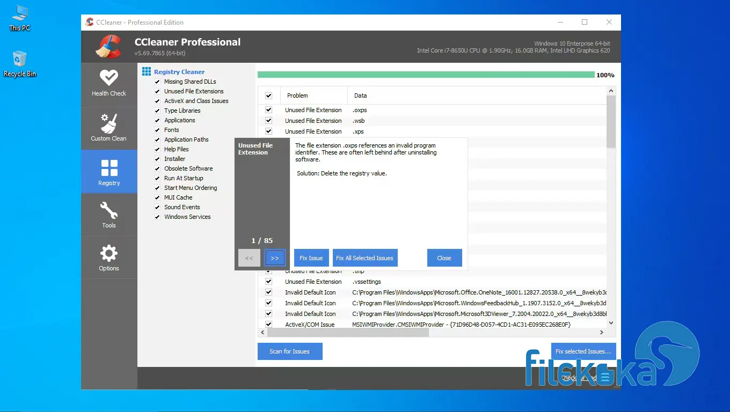Open This PC desktop icon
The image size is (730, 412).
(19, 18)
